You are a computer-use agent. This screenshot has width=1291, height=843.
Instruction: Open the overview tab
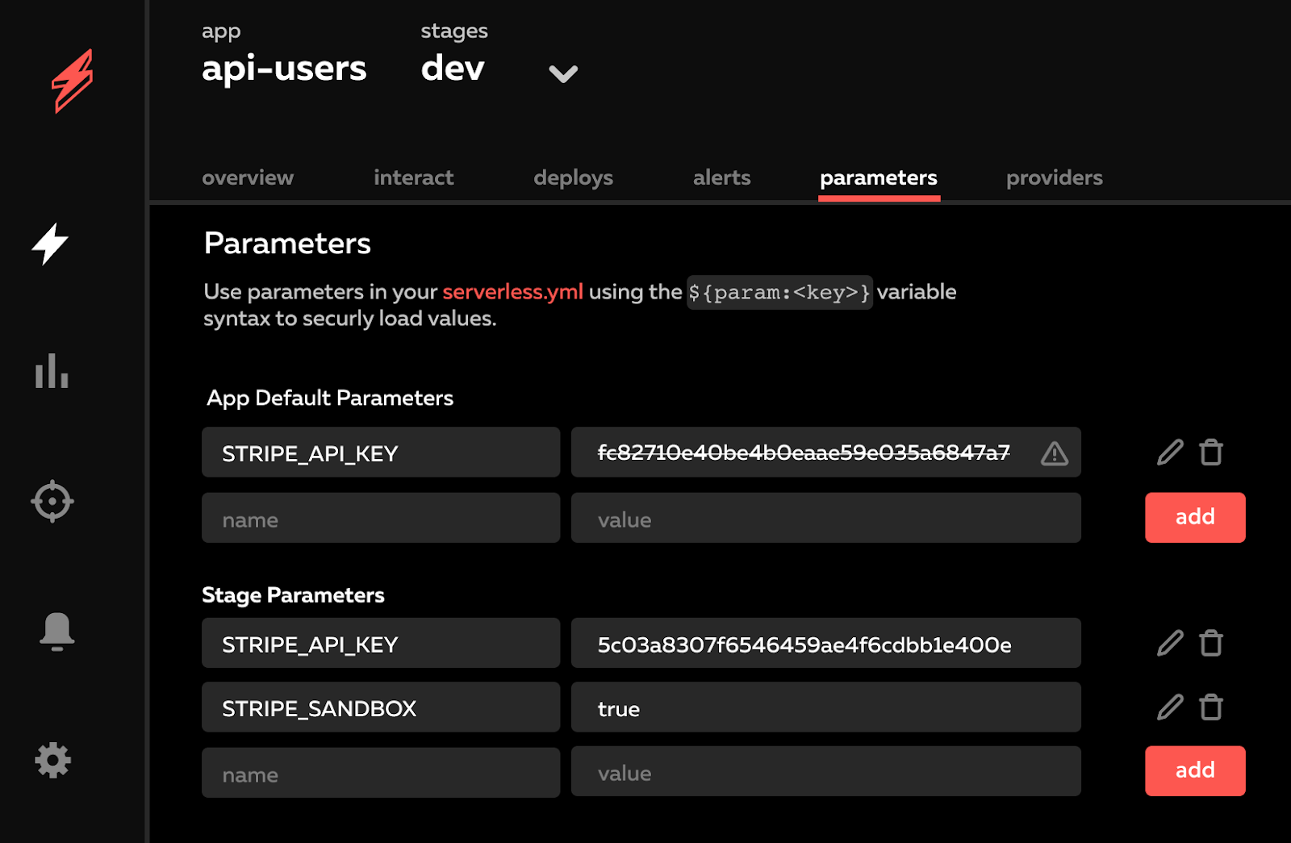click(248, 177)
